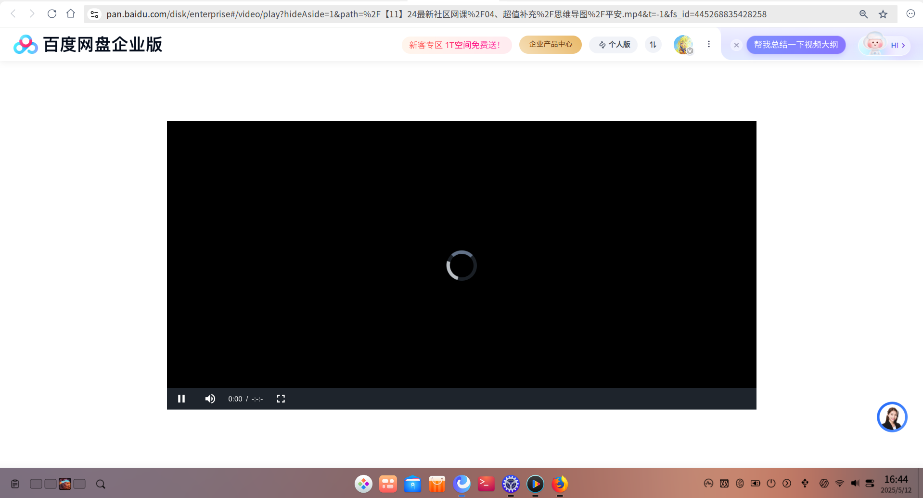
Task: Bookmark this page with the star
Action: coord(883,14)
